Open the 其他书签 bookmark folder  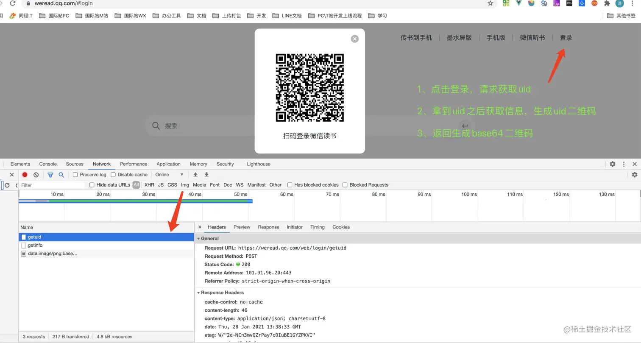click(x=621, y=16)
